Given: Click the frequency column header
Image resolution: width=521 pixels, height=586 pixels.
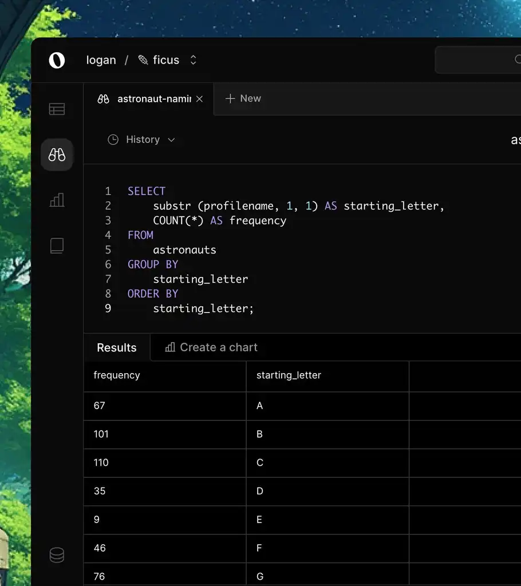Looking at the screenshot, I should pyautogui.click(x=117, y=375).
